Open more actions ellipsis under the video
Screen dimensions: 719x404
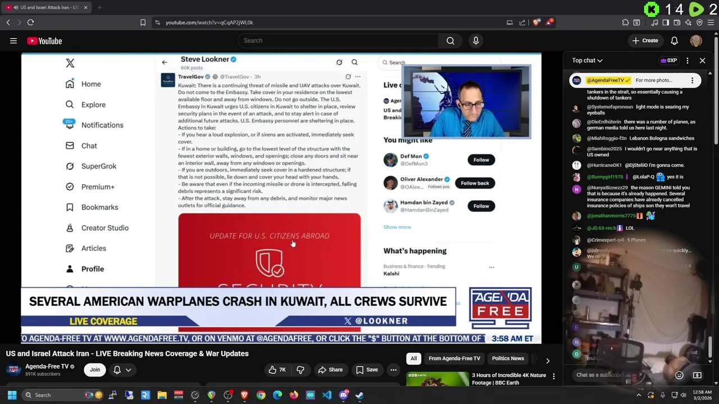[x=393, y=370]
